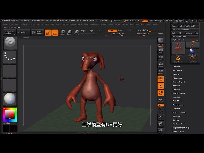Screen dimensions: 204x153
Task: Activate Draw mode button
Action: coord(55,32)
